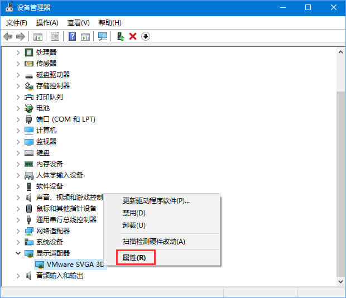
Task: Select the 端口 (COM 和 LPT) port icon
Action: coord(29,119)
